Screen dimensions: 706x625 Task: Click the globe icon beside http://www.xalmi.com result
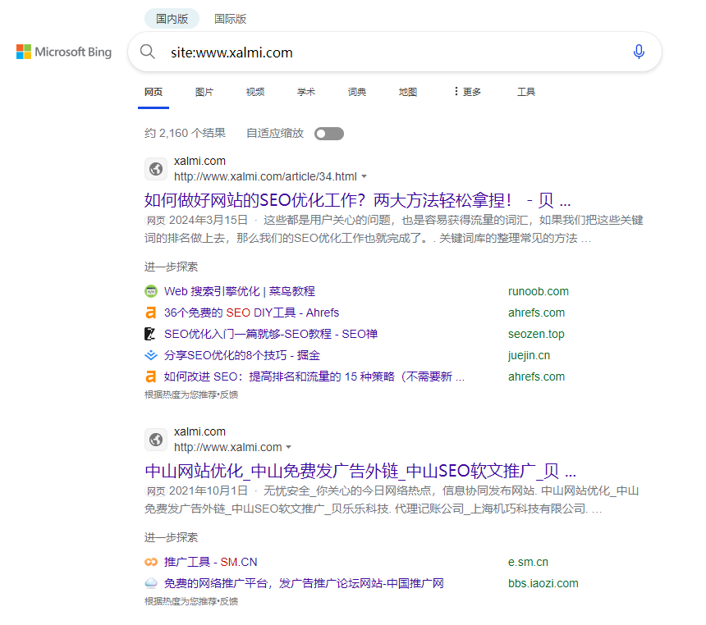[x=156, y=440]
